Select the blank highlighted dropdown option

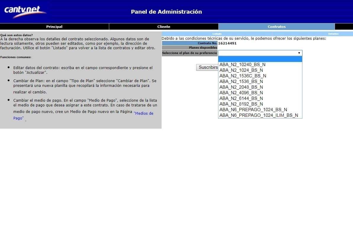[x=260, y=59]
